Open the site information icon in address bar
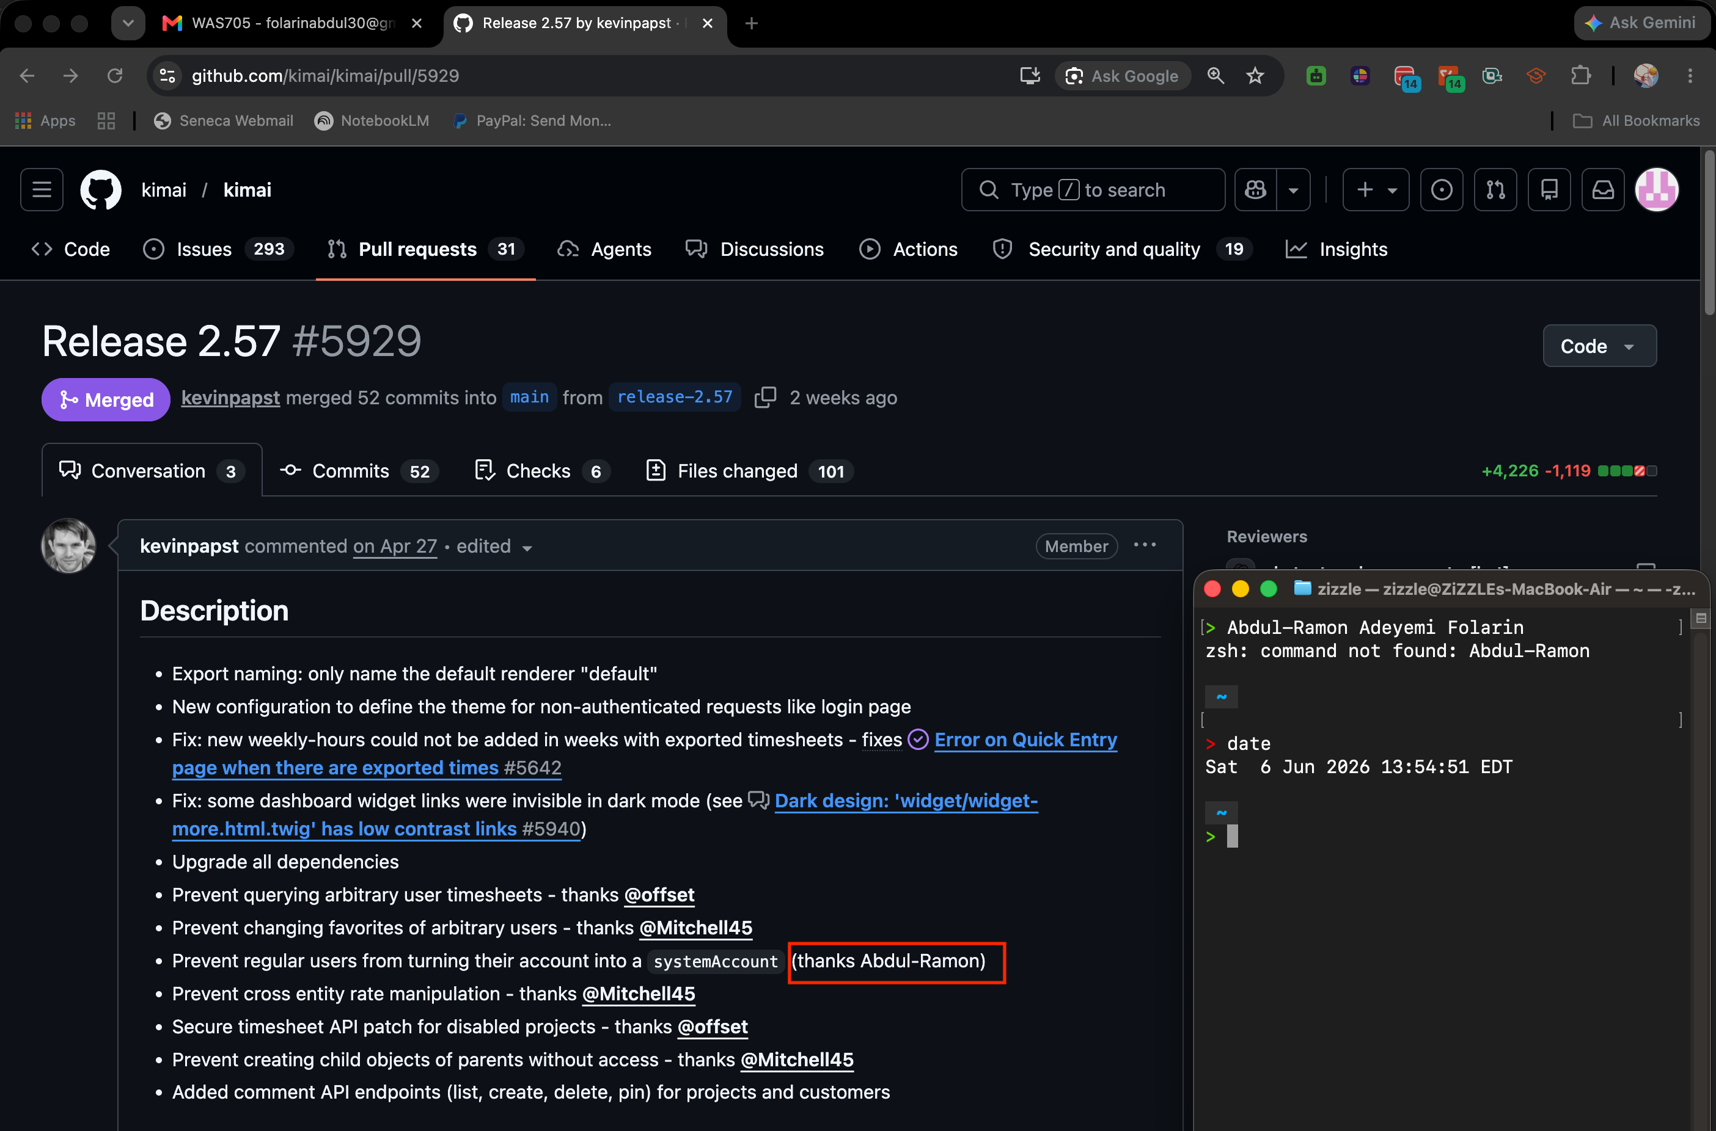 [x=167, y=75]
